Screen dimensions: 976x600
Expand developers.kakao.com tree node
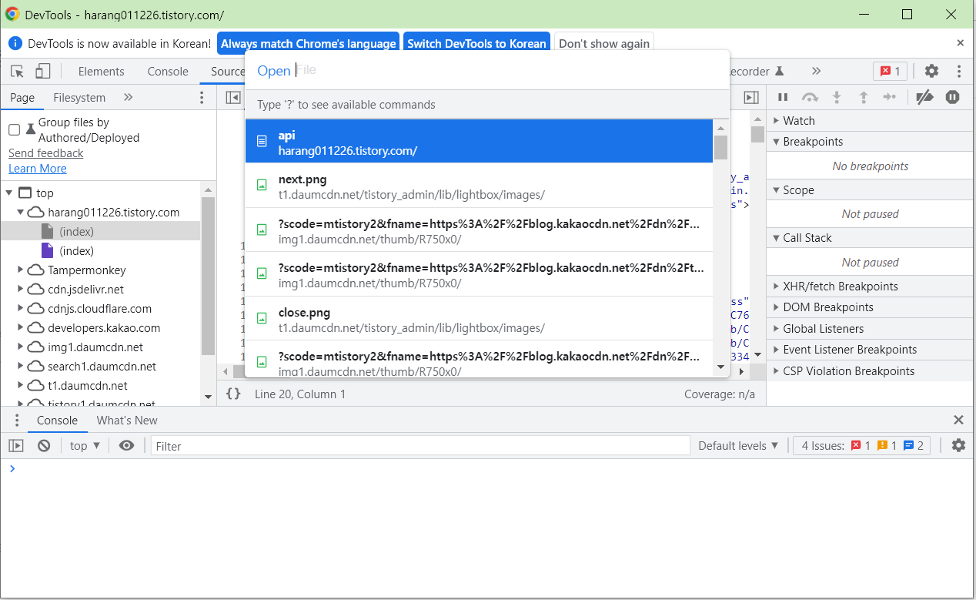[x=21, y=328]
